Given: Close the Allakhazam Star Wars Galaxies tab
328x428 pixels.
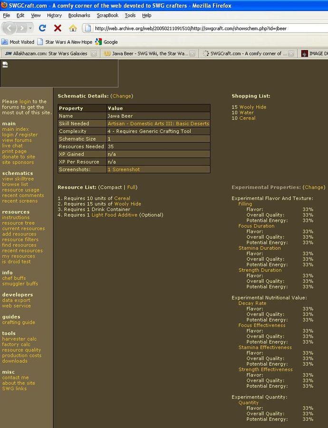Looking at the screenshot, I should pyautogui.click(x=94, y=54).
